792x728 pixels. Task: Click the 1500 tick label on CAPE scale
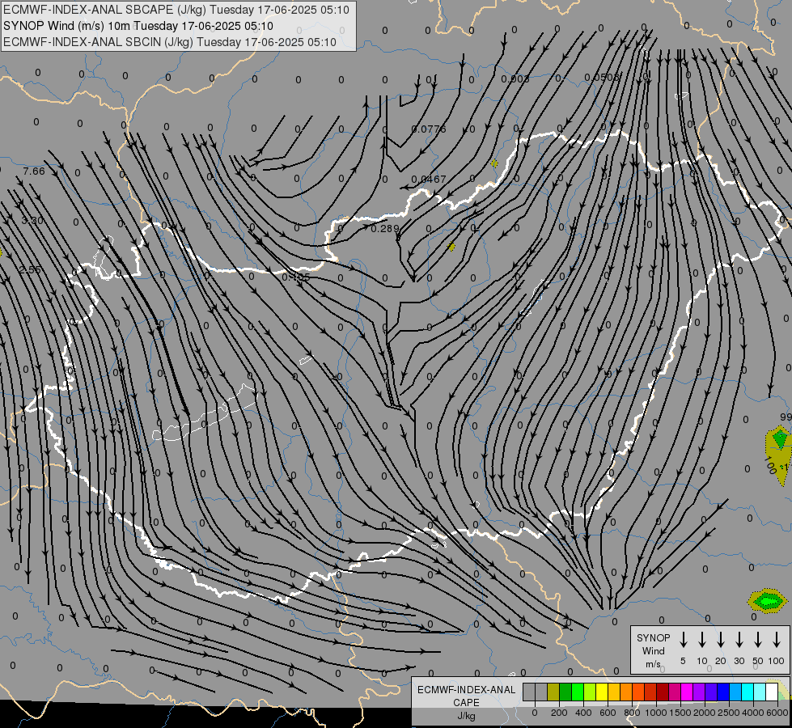pos(680,713)
